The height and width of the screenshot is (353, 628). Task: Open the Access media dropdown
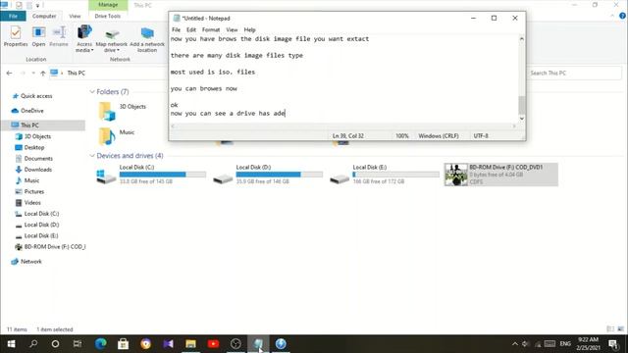pos(84,39)
